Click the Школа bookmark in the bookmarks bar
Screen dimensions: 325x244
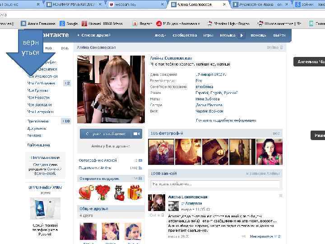pyautogui.click(x=279, y=23)
